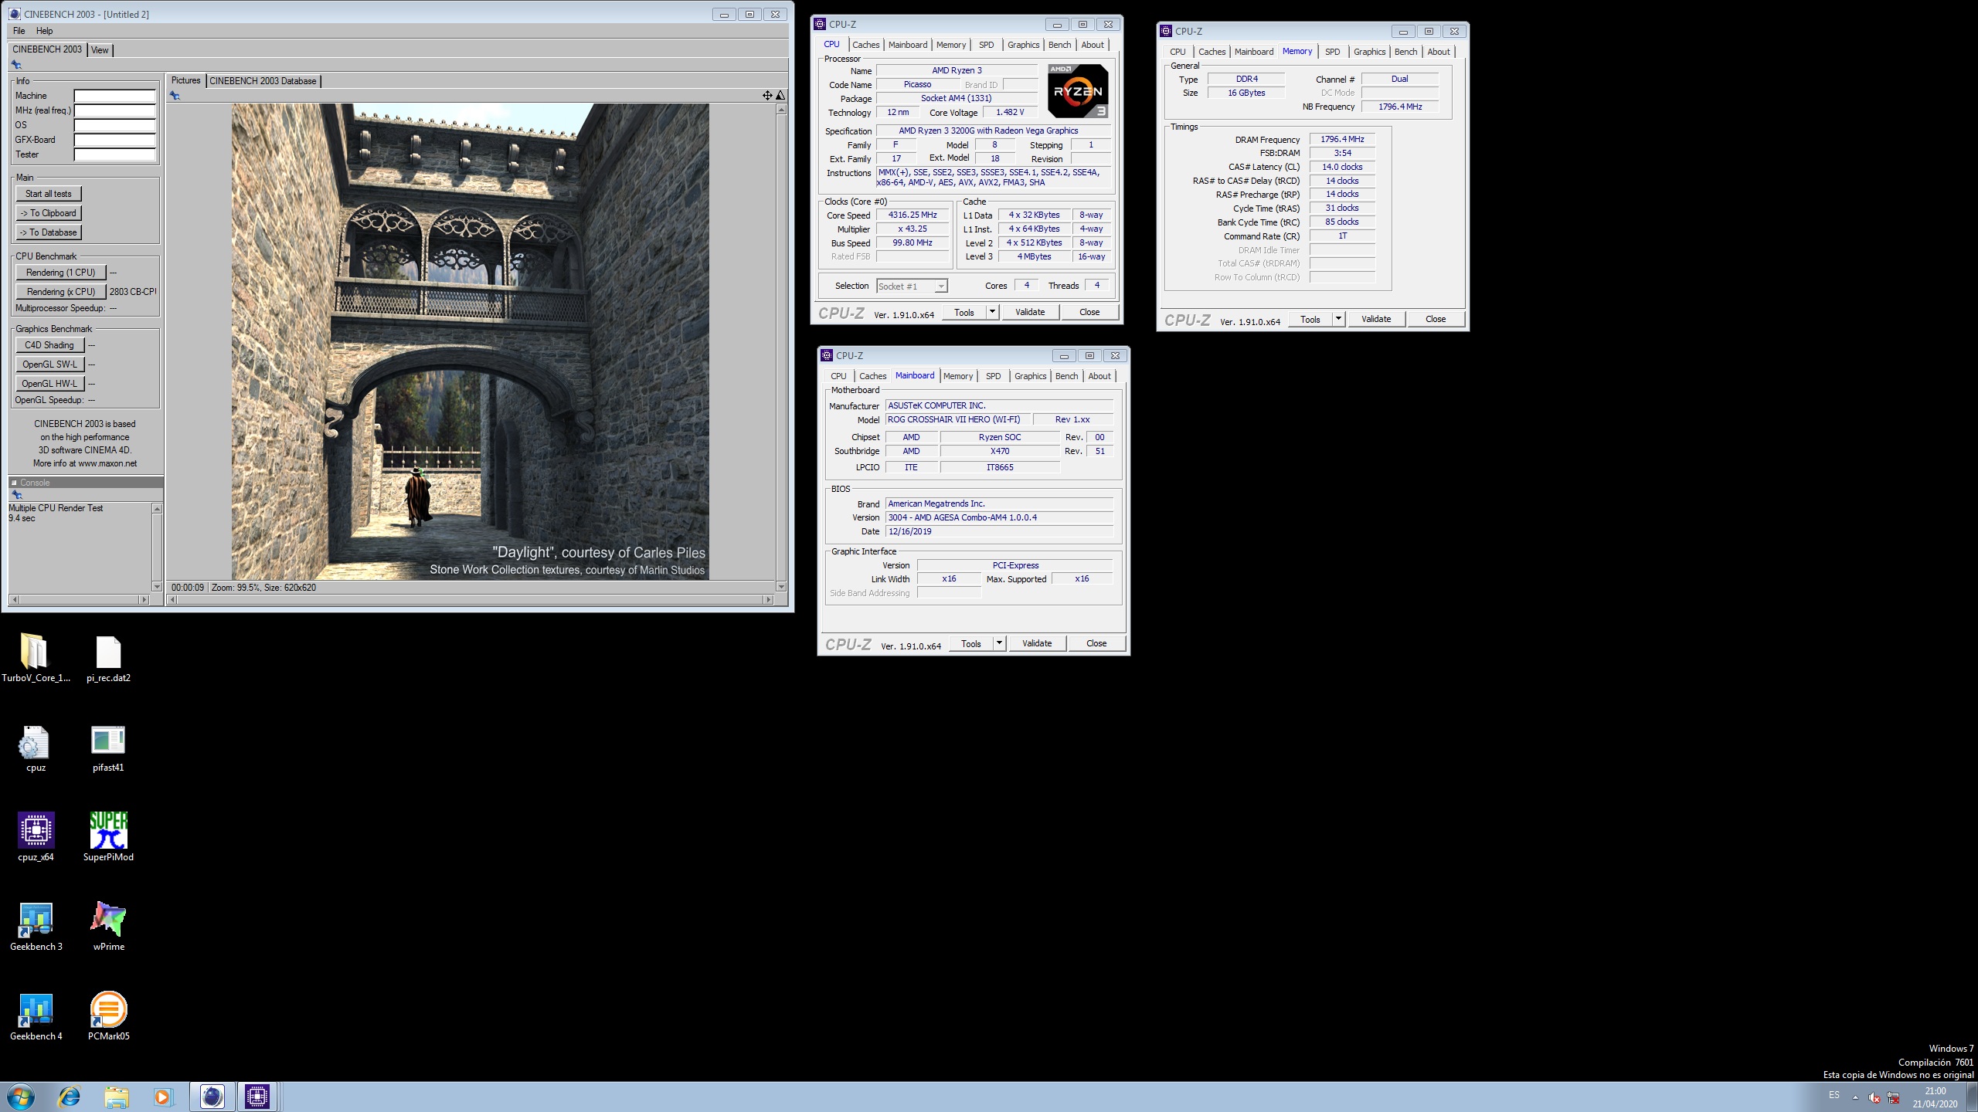Select the Geekbench 4 shortcut
The height and width of the screenshot is (1112, 1978).
pos(36,1016)
